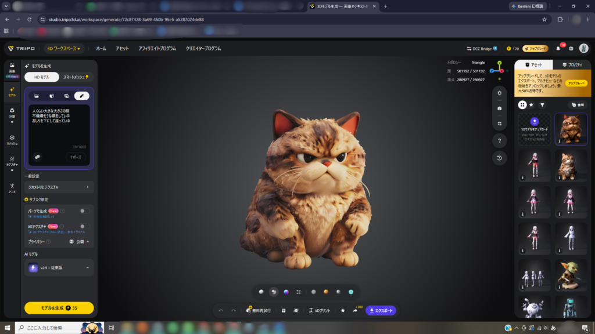The width and height of the screenshot is (595, 334).
Task: Open the v2.5 AI model dropdown
Action: 59,268
